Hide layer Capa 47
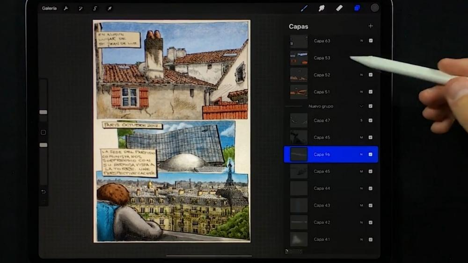 371,121
